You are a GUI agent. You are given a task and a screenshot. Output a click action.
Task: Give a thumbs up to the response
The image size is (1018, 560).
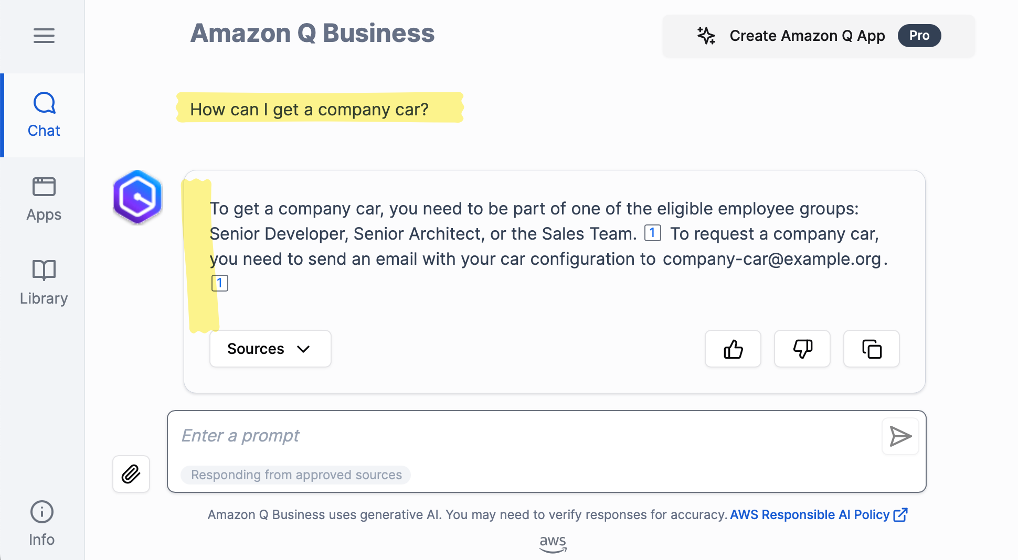(733, 349)
